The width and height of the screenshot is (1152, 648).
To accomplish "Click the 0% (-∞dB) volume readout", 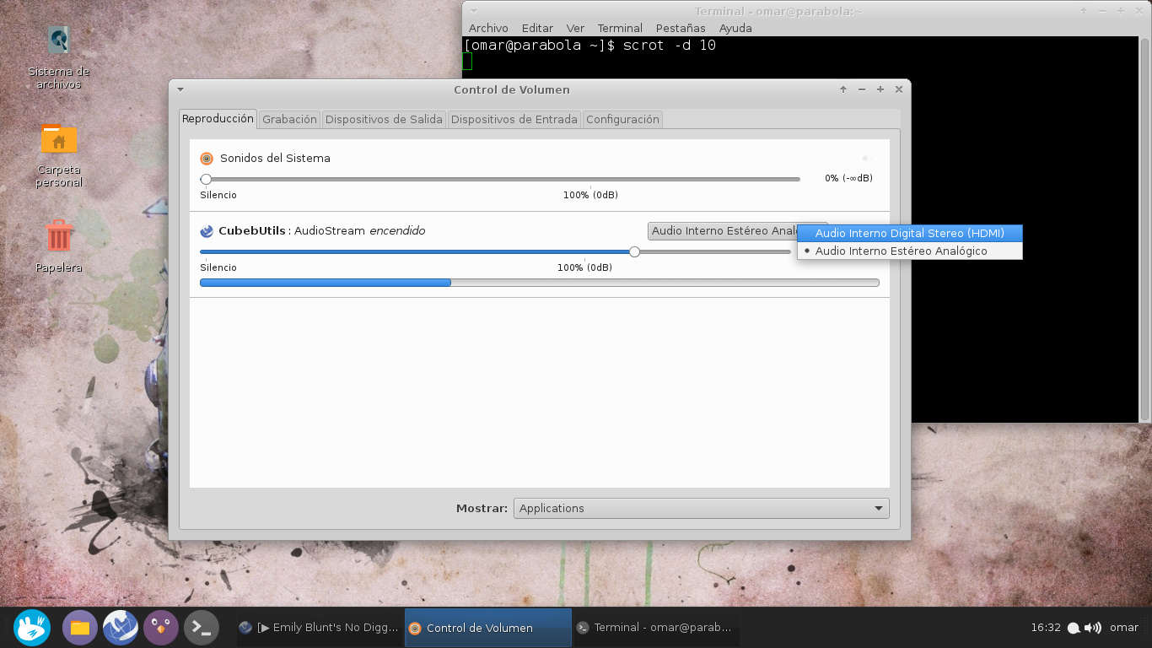I will point(848,179).
